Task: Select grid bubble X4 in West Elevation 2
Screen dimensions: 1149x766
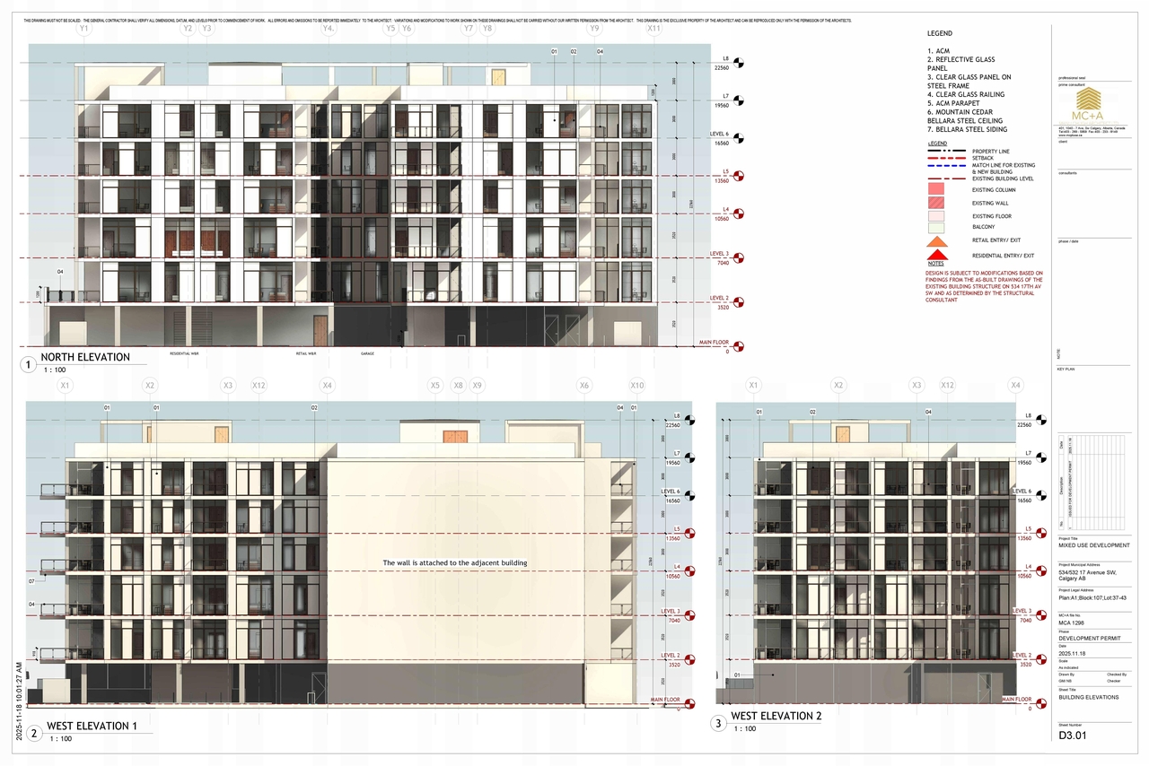Action: 1015,386
